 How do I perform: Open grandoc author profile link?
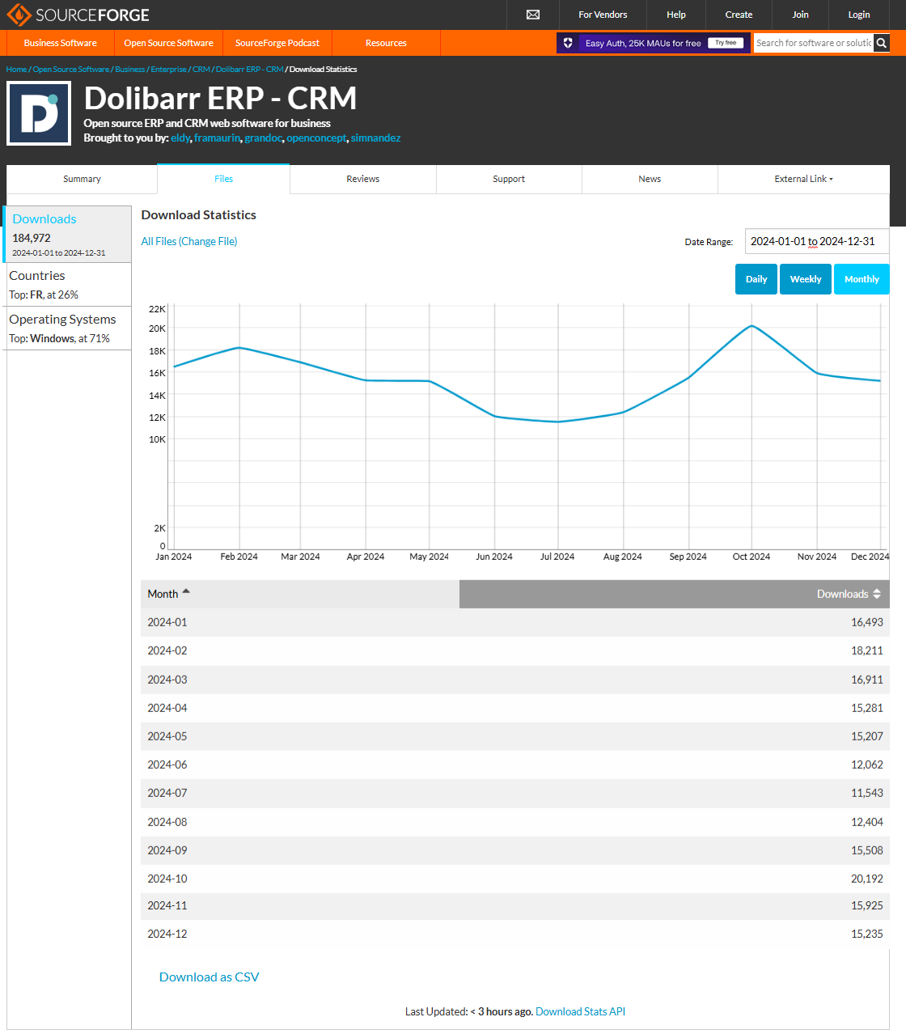click(263, 138)
